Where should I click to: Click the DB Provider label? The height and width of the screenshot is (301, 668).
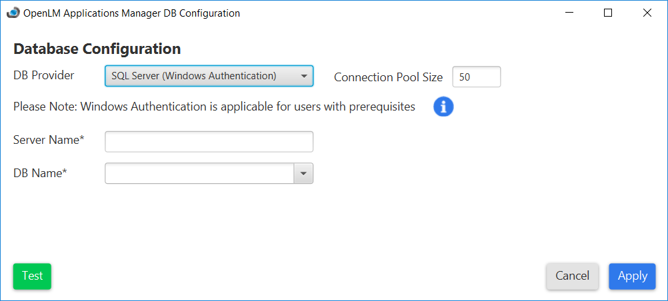[44, 75]
